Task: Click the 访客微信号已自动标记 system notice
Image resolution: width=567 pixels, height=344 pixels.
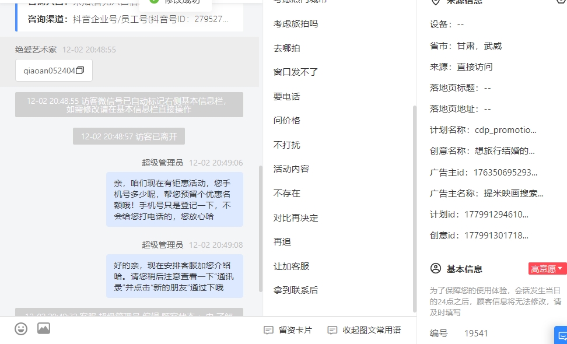Action: (x=129, y=105)
